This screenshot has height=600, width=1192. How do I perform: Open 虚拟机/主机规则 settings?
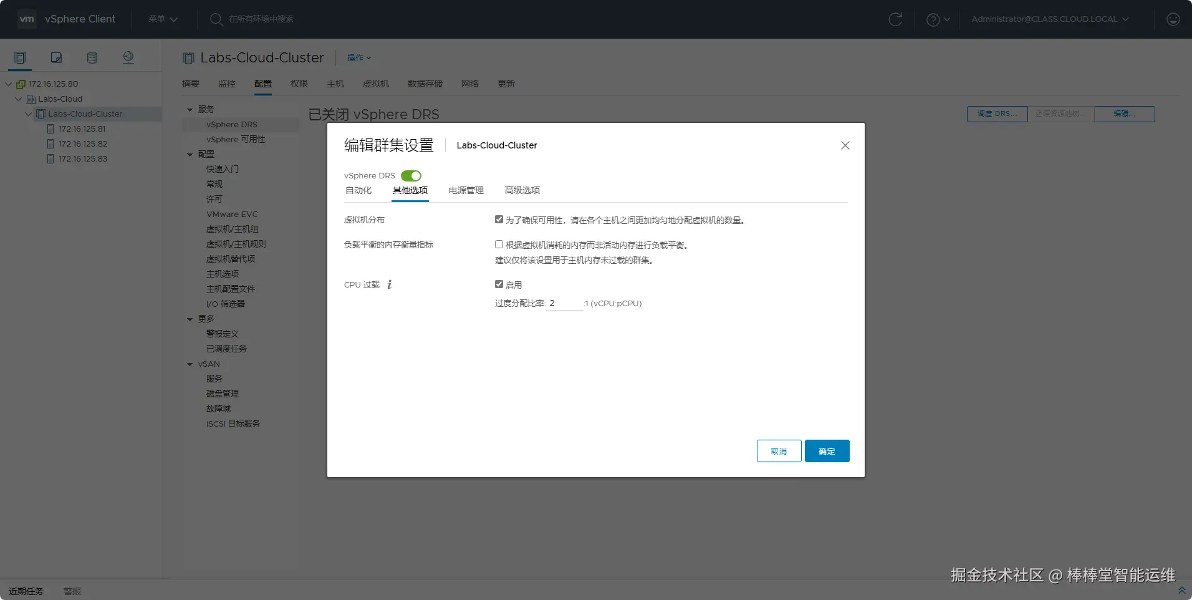[x=236, y=244]
